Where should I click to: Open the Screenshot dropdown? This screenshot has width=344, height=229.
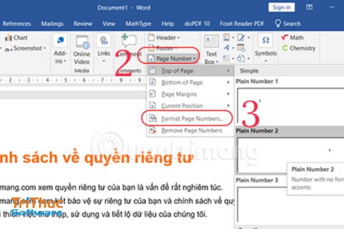[25, 48]
